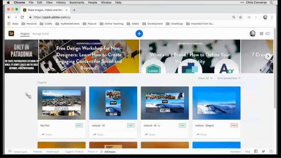Click the Adobe Spark Sp logo
Screen dimensions: 281x158
tap(11, 33)
